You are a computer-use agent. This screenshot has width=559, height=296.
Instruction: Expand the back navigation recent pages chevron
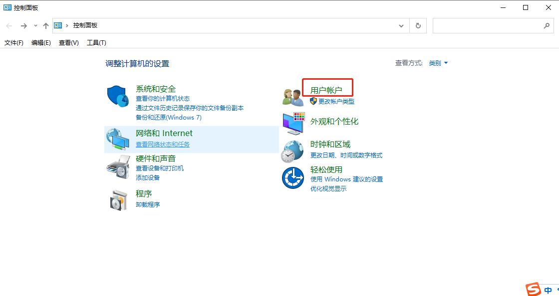(35, 25)
